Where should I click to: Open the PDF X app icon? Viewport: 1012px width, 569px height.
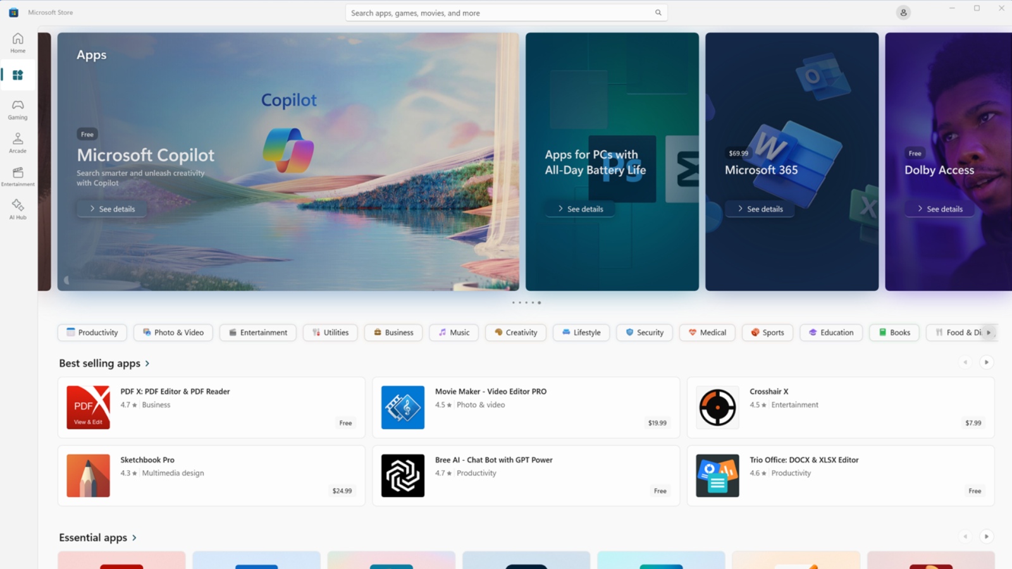coord(89,408)
